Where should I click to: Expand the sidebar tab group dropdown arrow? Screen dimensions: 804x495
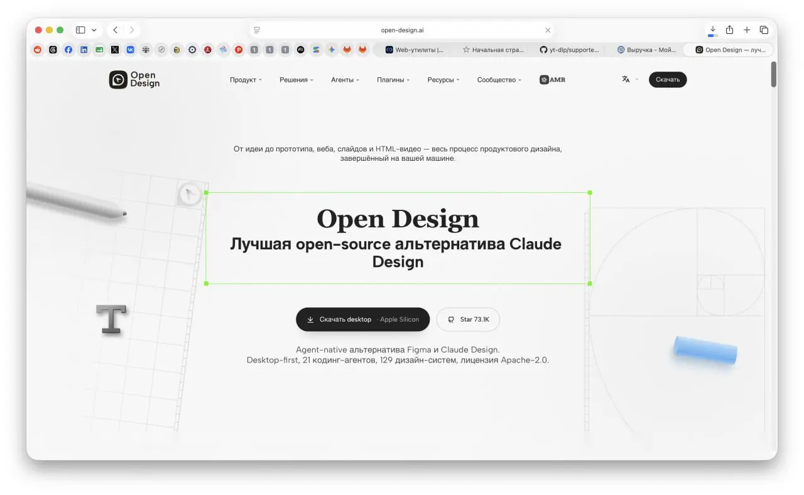point(94,30)
